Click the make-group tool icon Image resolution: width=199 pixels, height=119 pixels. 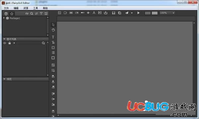[x=53, y=65]
